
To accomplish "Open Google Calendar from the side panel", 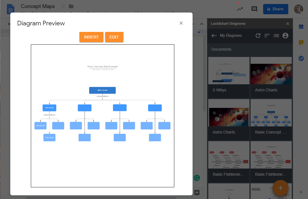I will tap(301, 26).
